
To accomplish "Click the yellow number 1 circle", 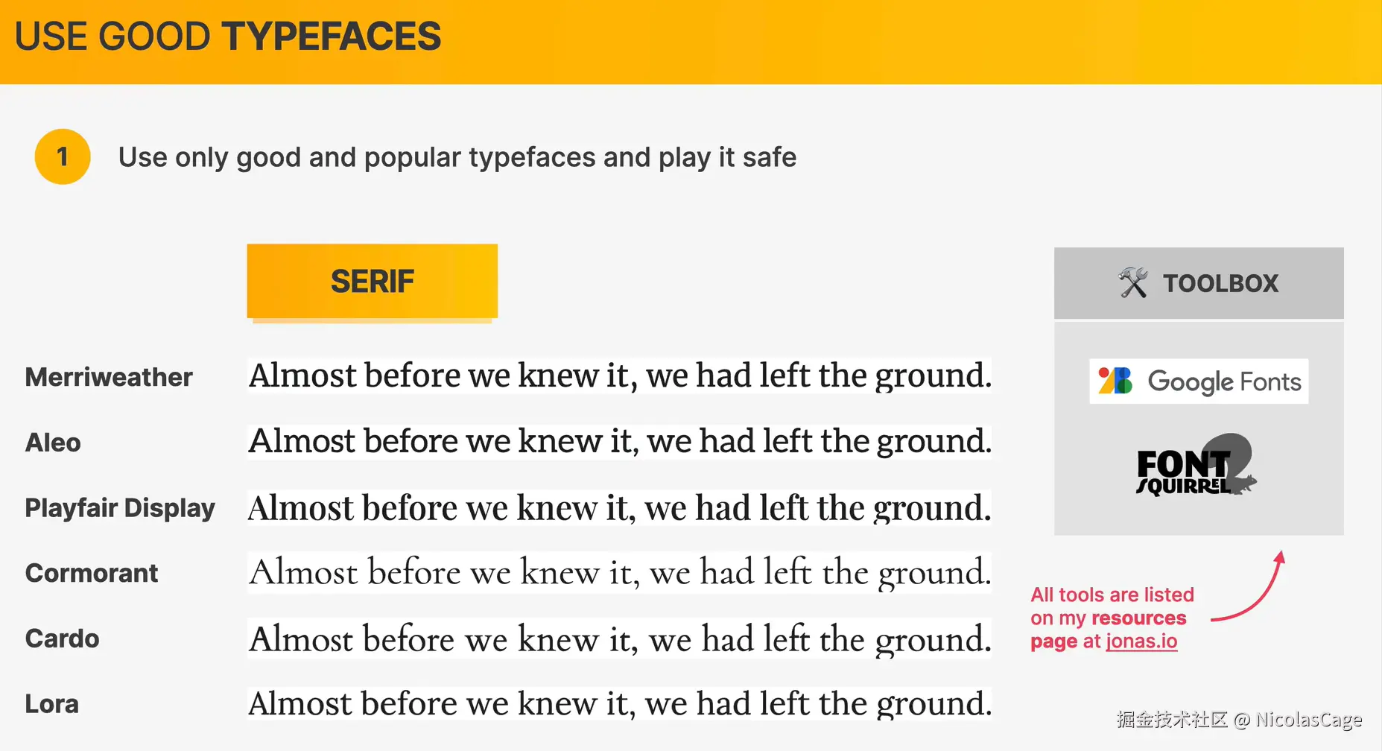I will (63, 156).
